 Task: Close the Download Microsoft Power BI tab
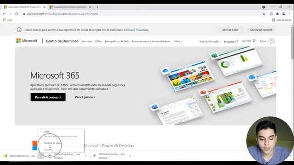[45, 7]
